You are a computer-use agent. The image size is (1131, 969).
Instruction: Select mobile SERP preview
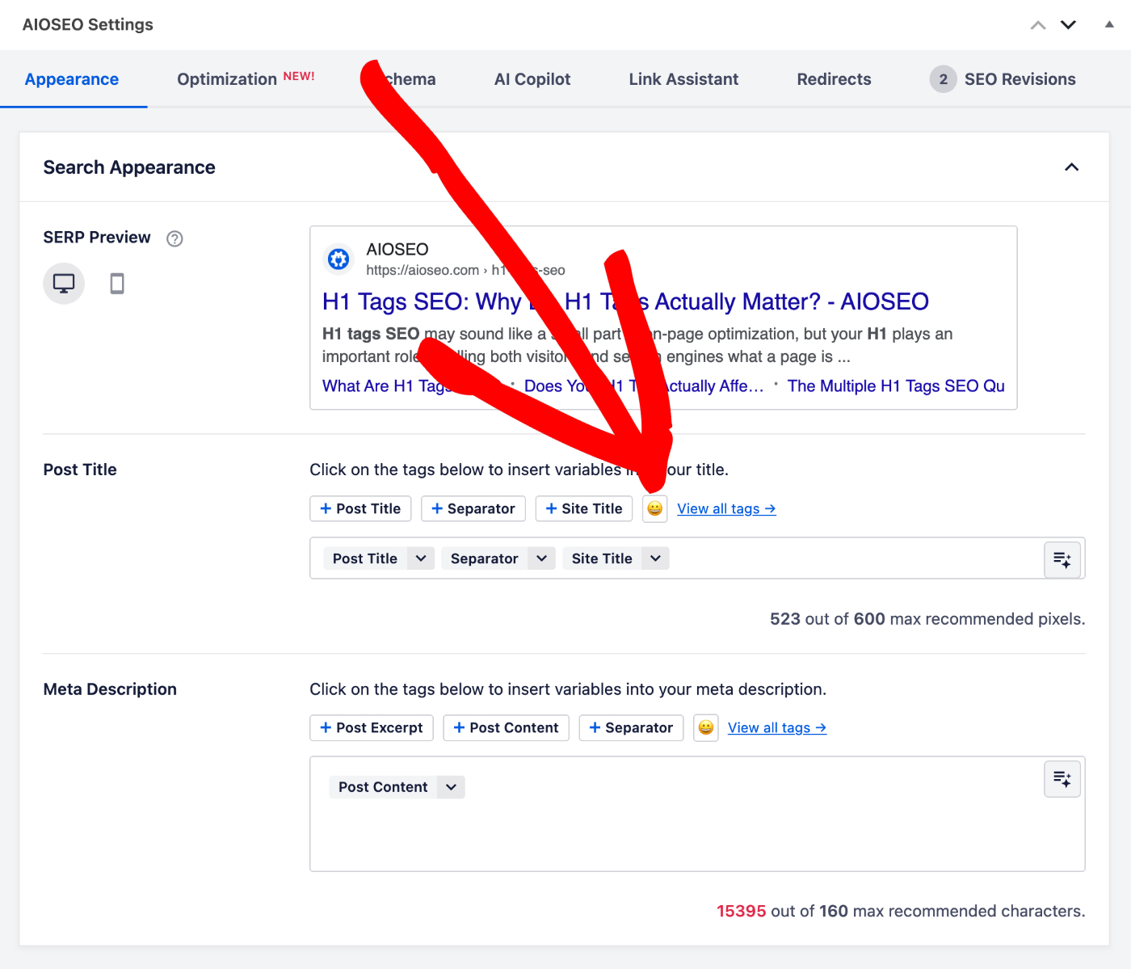(x=117, y=284)
